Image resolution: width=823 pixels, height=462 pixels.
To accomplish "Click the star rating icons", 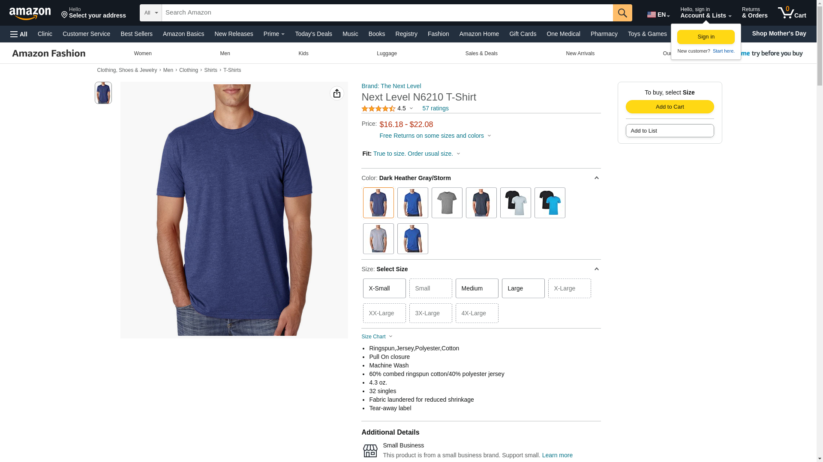I will (378, 109).
